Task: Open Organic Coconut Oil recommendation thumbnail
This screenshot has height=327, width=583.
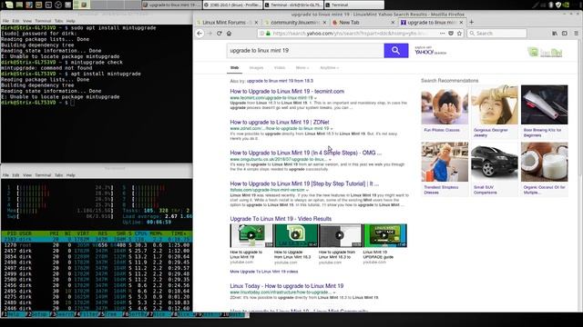Action: coord(545,162)
